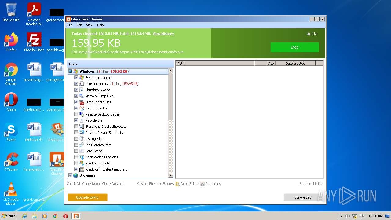Click the View History link
Screen dimensions: 391x220
(x=163, y=34)
